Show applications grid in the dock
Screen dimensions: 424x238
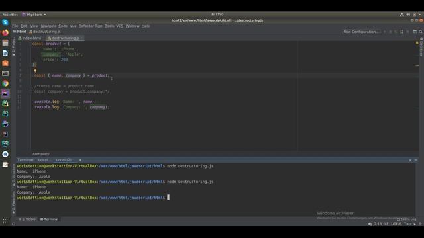(x=5, y=221)
